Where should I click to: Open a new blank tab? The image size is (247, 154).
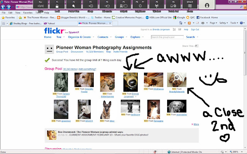pos(115,23)
